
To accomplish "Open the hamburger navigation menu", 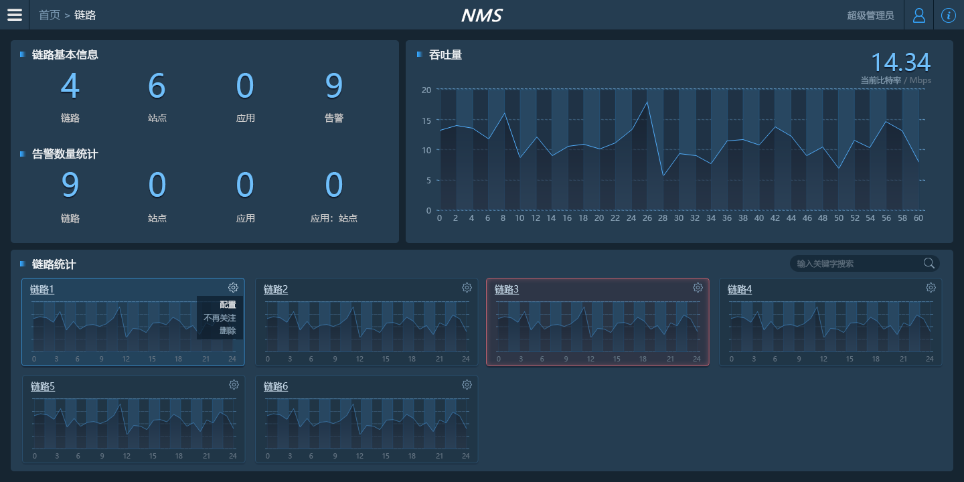I will coord(15,15).
